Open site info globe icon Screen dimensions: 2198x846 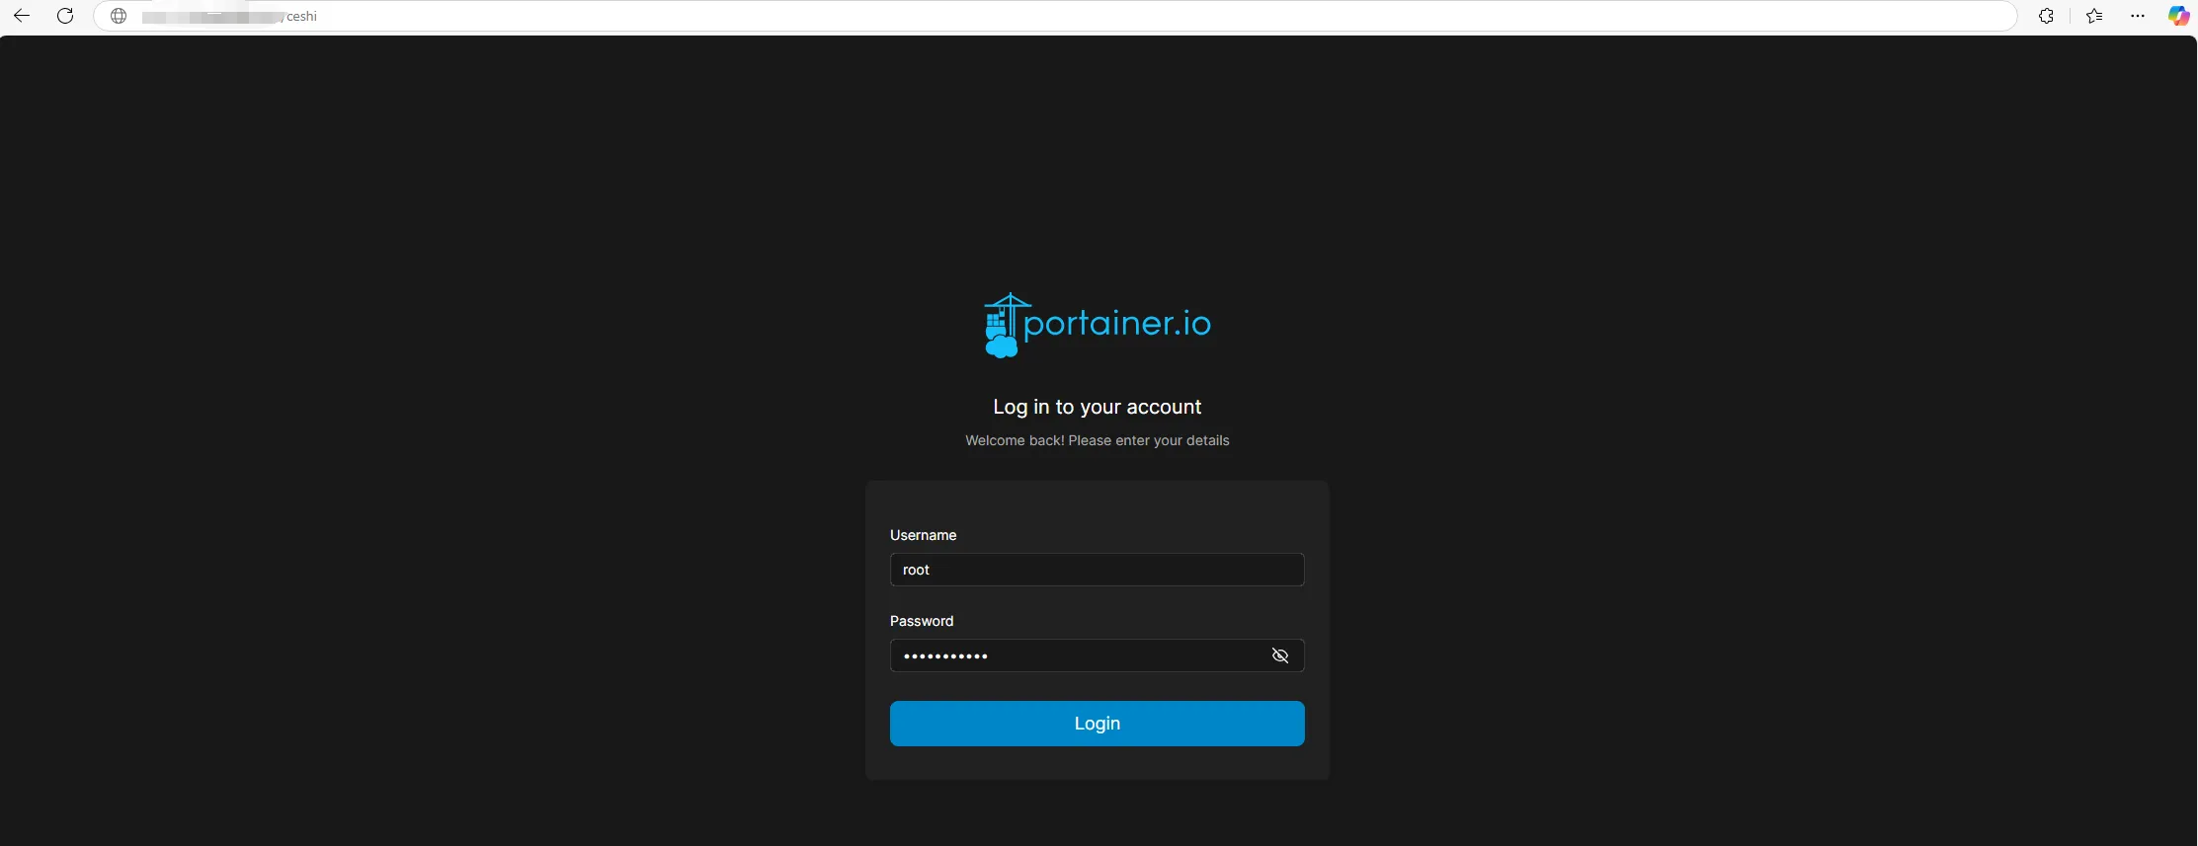(119, 16)
